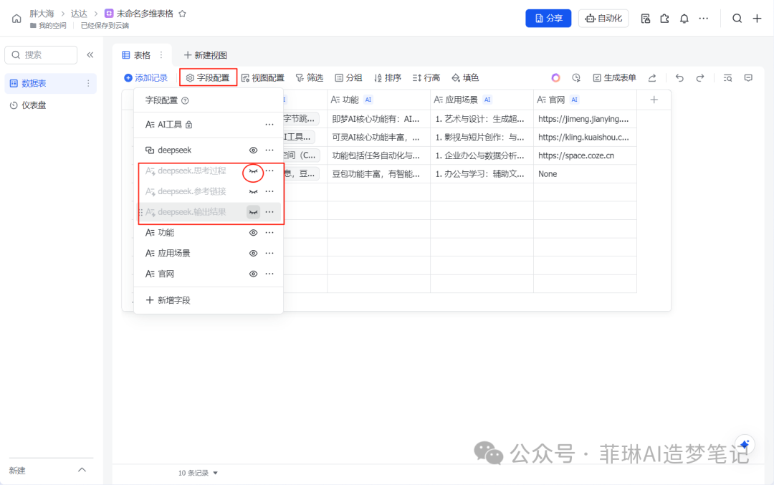Open the 自动化 automation button
This screenshot has height=485, width=774.
pos(603,18)
